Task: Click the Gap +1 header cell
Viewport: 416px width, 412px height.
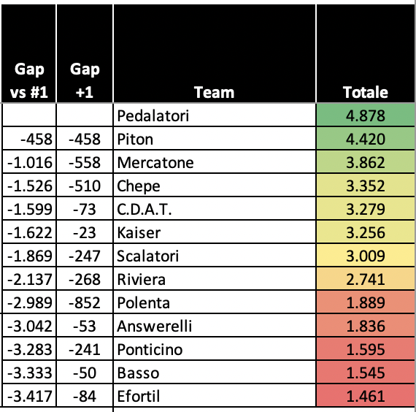Action: 85,53
